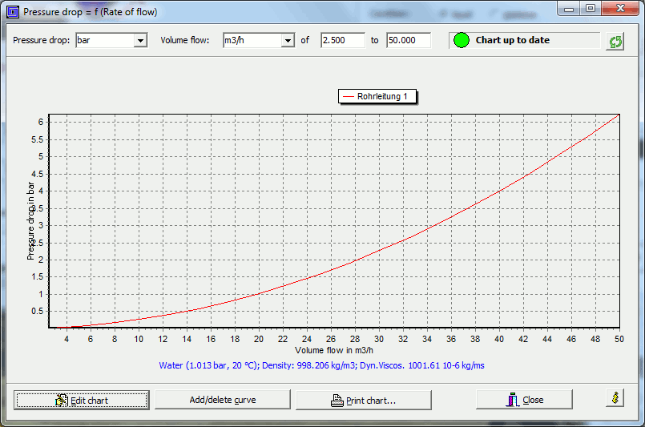Viewport: 645px width, 427px height.
Task: Click the y-axis tick label 6
Action: pos(41,122)
